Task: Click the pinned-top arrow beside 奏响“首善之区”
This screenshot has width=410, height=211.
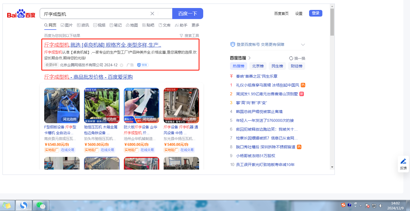Action: coord(231,76)
